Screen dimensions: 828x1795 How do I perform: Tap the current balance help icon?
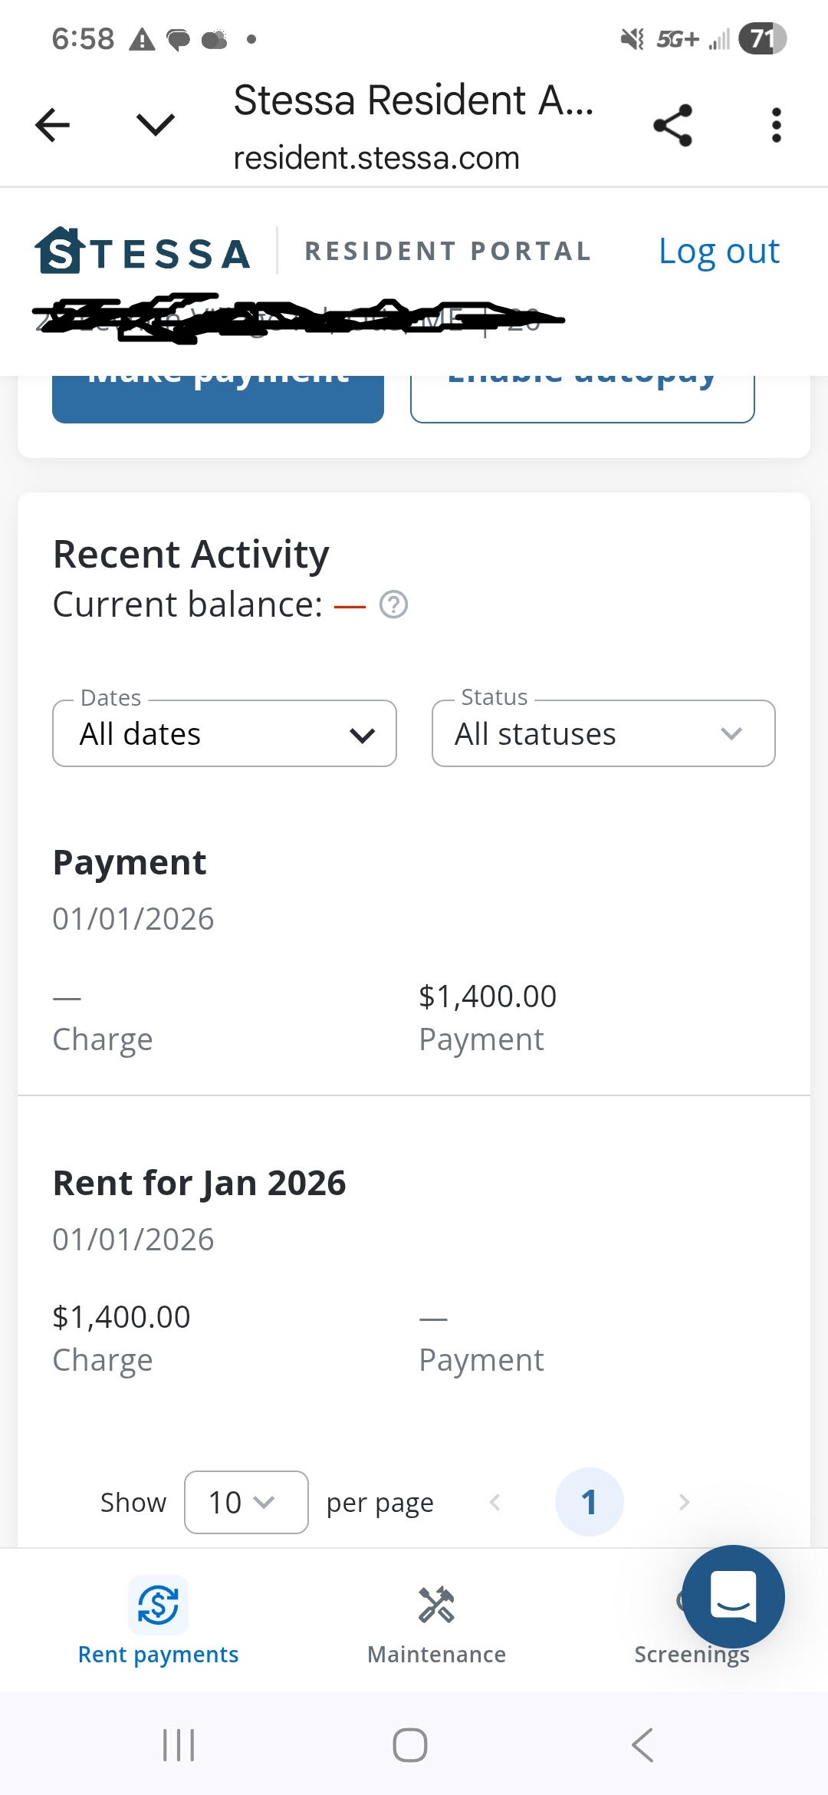point(393,604)
